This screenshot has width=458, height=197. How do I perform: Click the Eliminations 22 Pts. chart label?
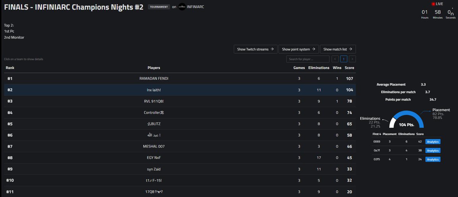pos(369,122)
